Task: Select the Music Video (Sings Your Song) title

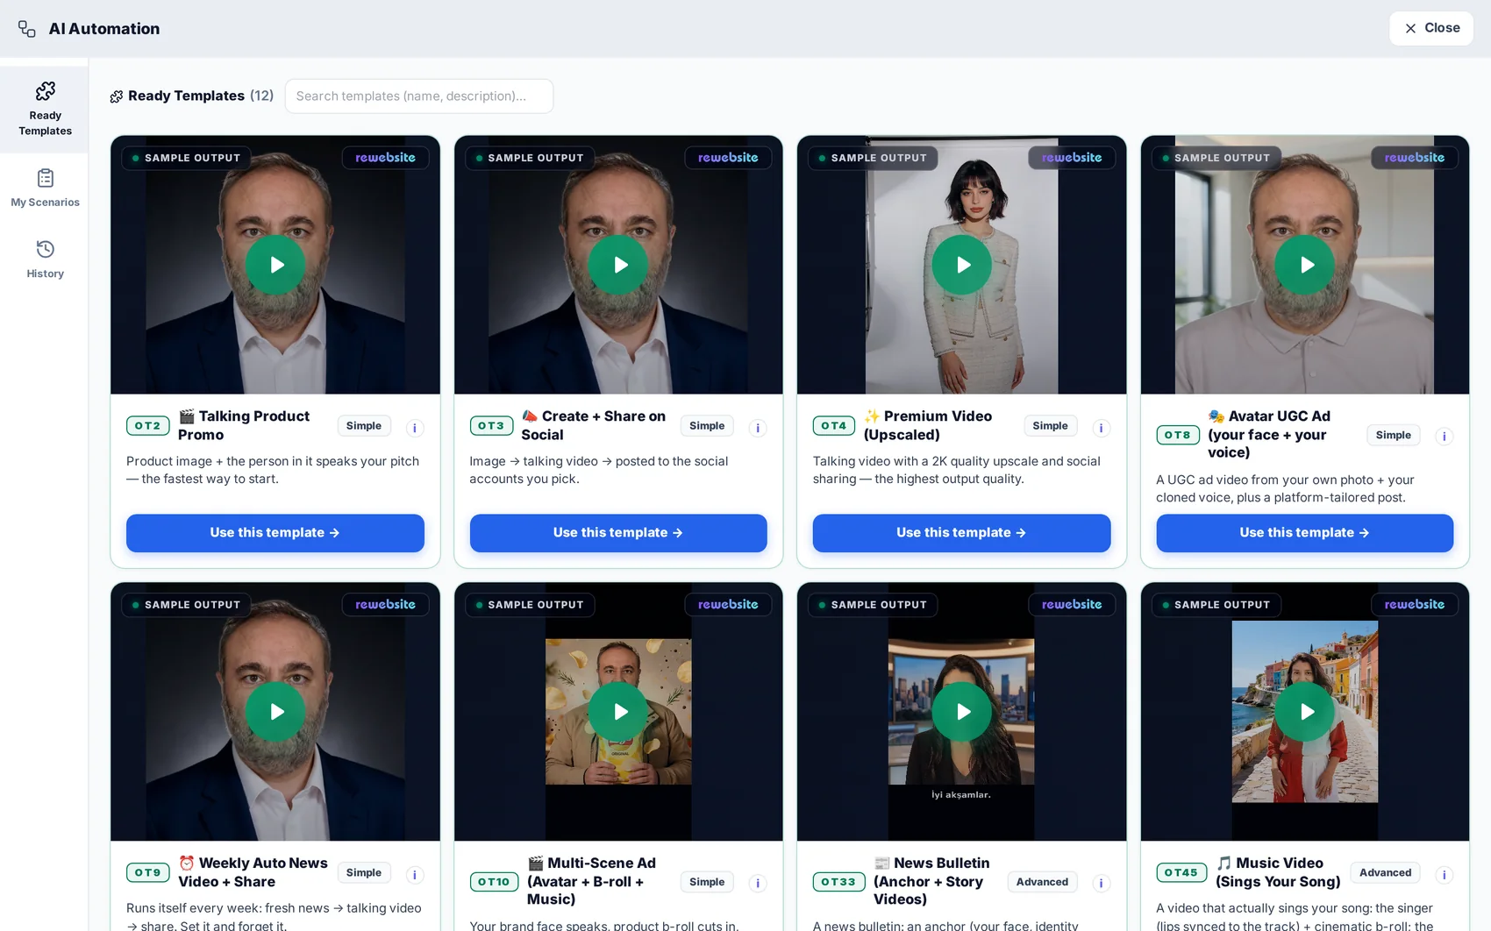Action: tap(1278, 872)
